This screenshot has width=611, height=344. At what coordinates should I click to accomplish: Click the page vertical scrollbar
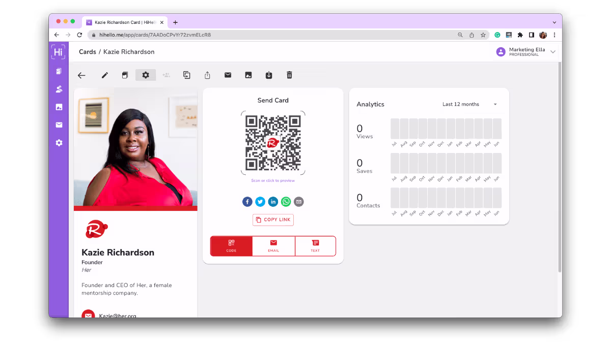[560, 168]
